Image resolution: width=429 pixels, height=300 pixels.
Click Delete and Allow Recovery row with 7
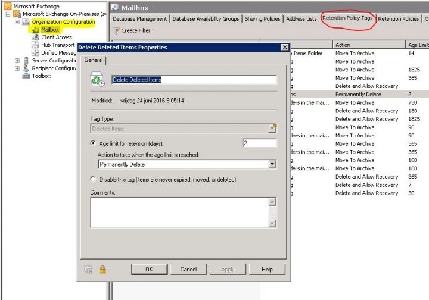click(x=360, y=185)
